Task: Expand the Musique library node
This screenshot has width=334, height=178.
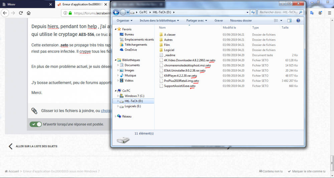Action: click(x=118, y=75)
